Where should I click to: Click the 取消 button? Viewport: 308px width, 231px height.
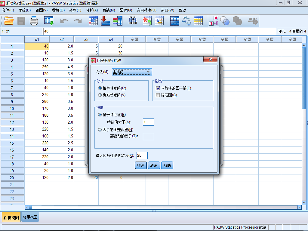(x=154, y=165)
